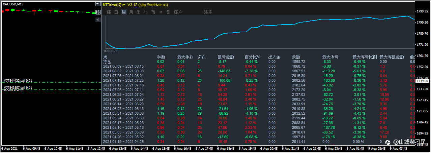
Task: Click the 最大浮亏比例 column header
Action: [x=365, y=57]
